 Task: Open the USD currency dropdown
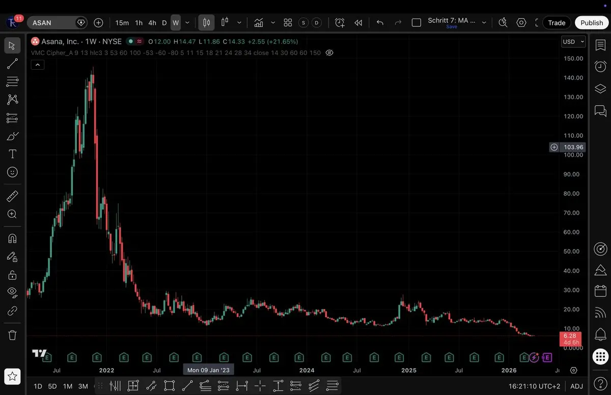click(573, 42)
